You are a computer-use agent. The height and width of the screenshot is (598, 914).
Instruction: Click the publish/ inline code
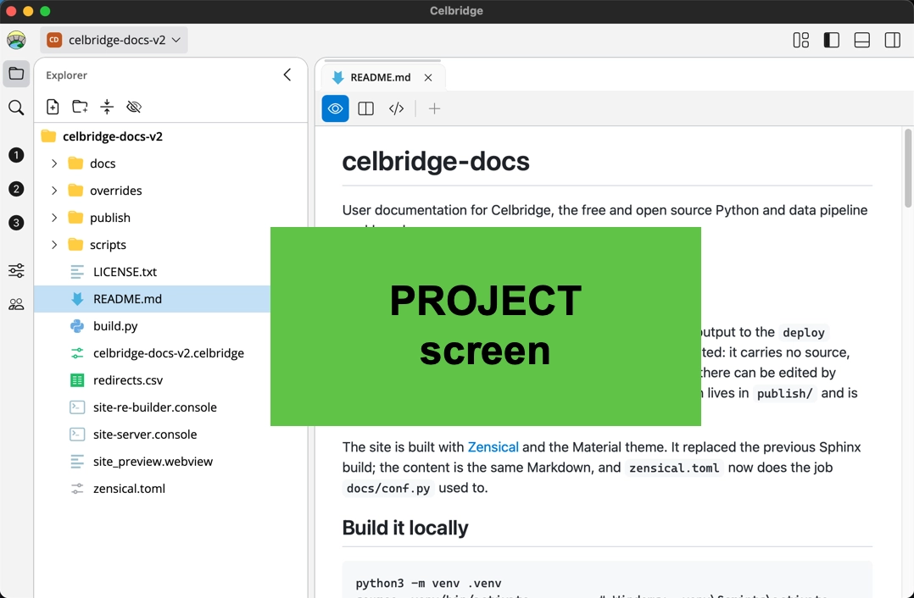pos(784,393)
